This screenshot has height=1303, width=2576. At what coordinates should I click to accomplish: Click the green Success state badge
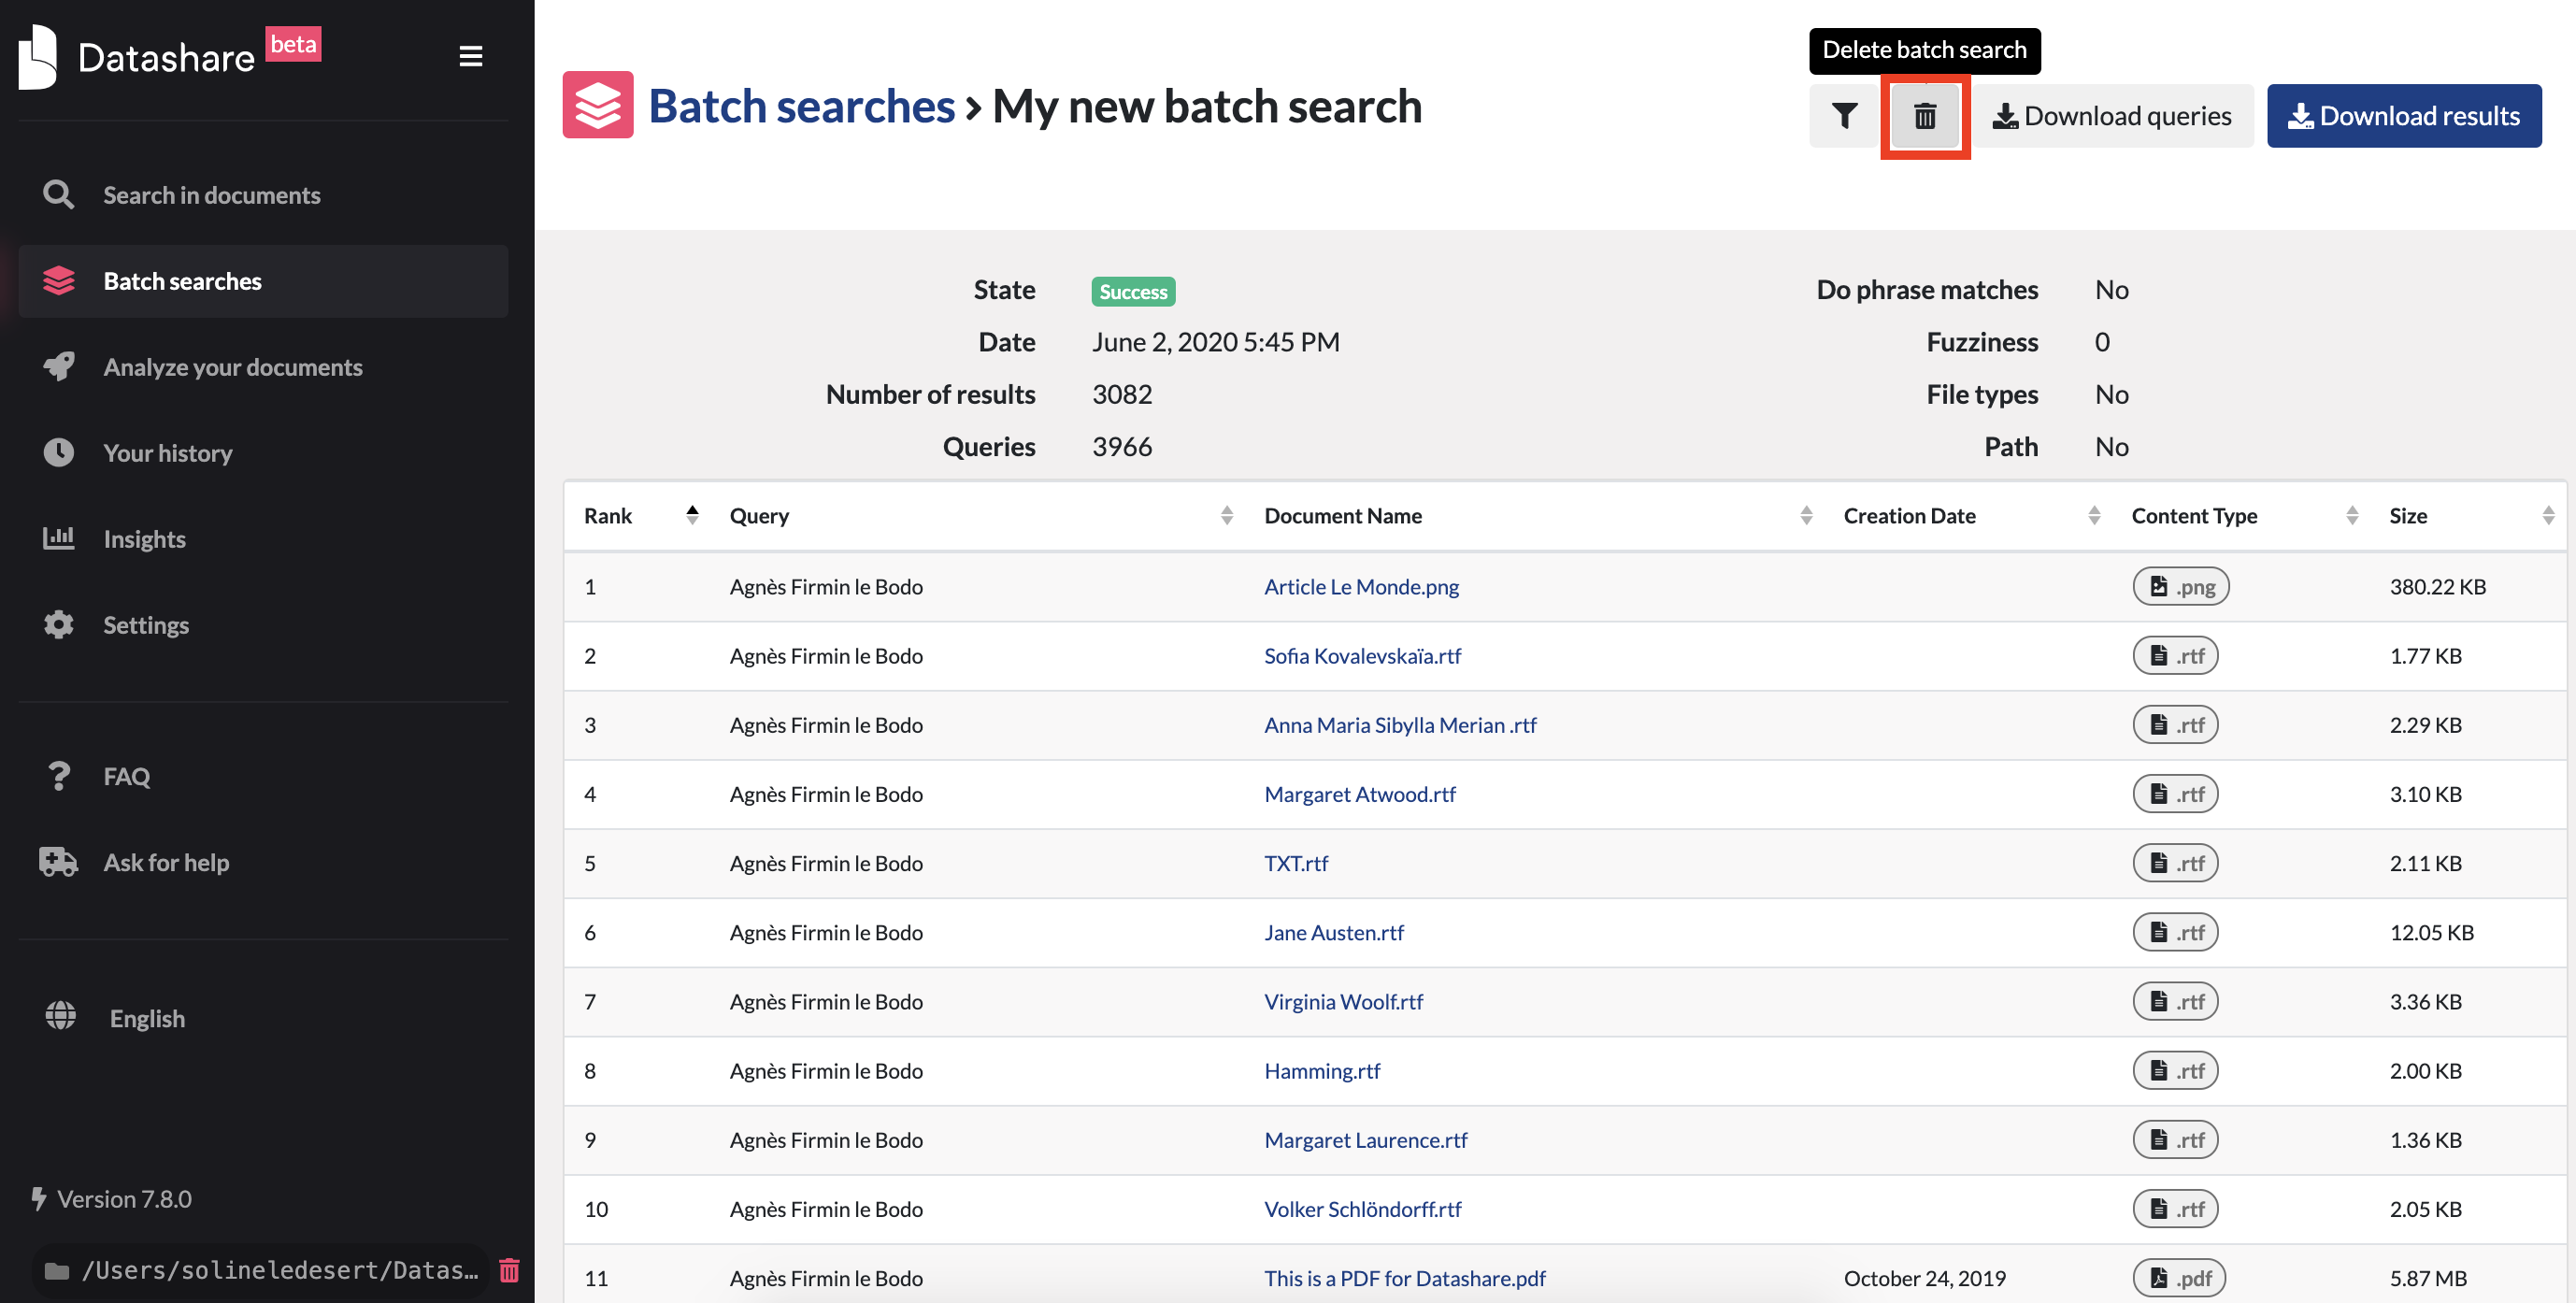click(x=1133, y=291)
